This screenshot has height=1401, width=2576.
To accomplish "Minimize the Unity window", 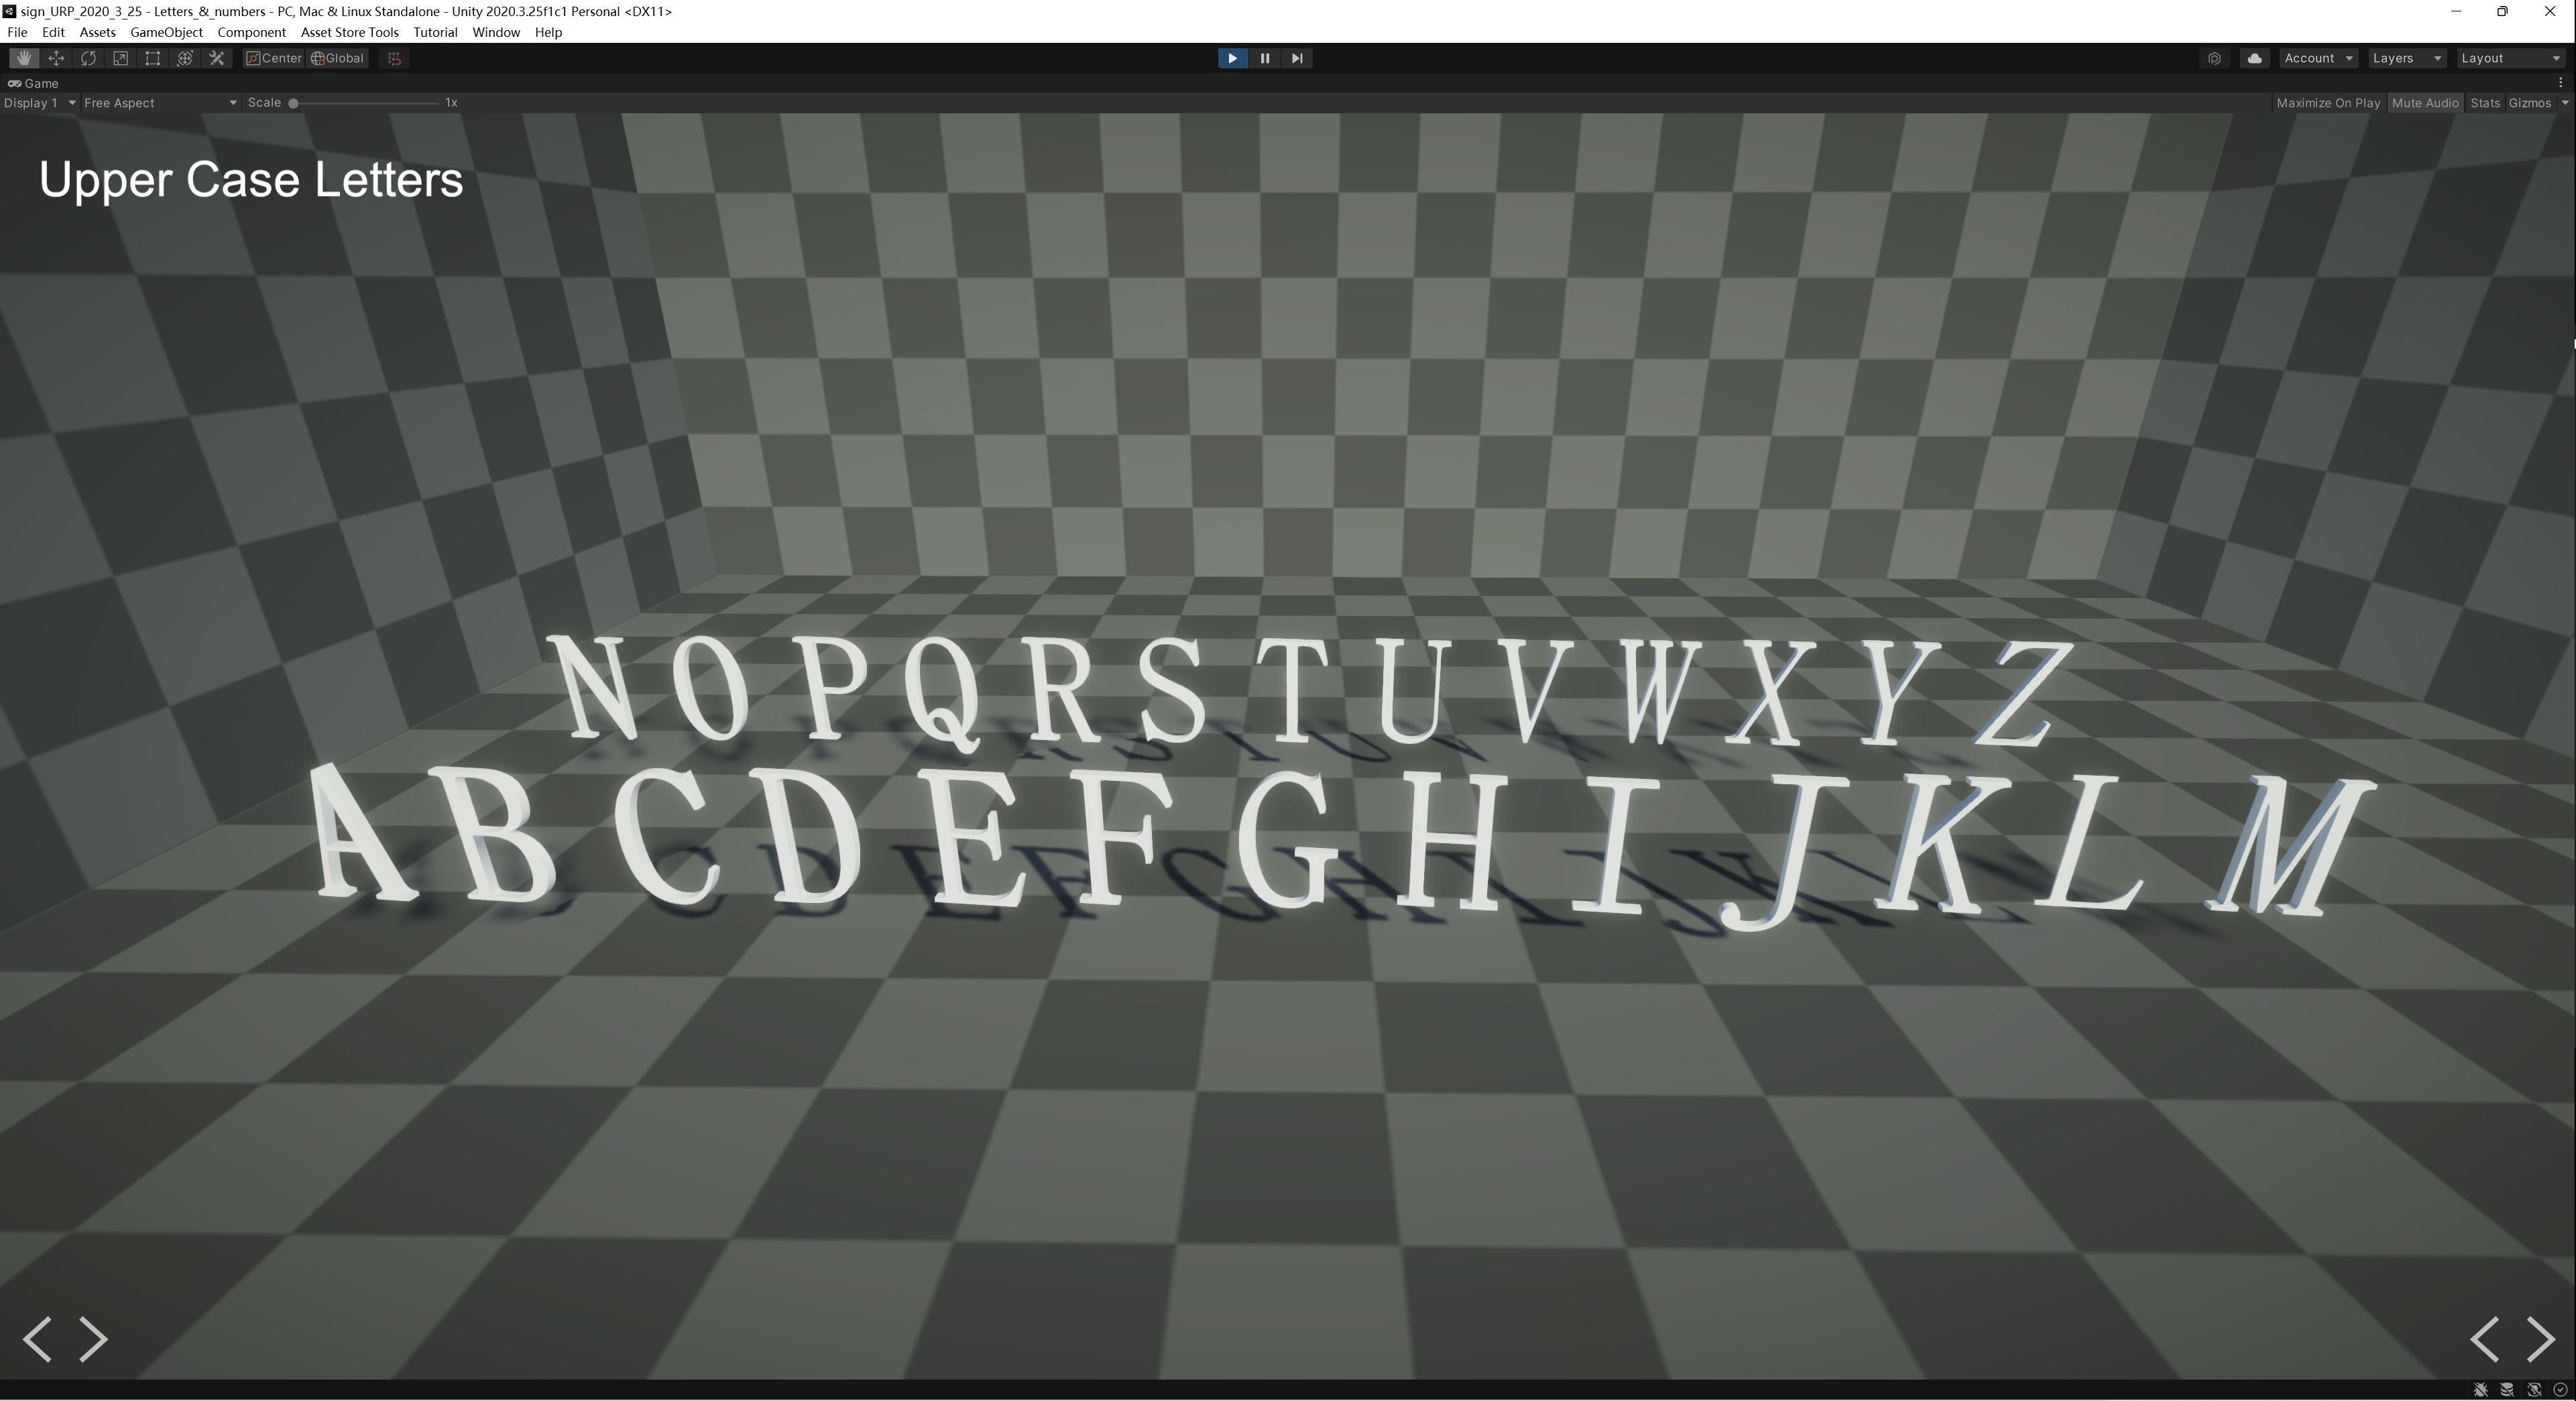I will [x=2455, y=11].
